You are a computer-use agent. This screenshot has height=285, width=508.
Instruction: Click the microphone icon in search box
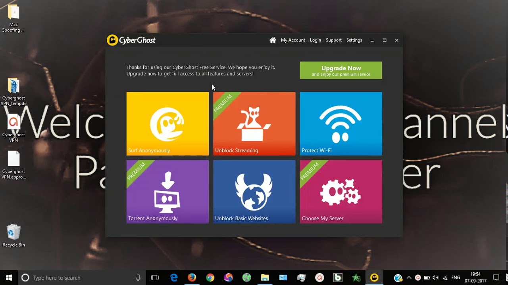[138, 277]
